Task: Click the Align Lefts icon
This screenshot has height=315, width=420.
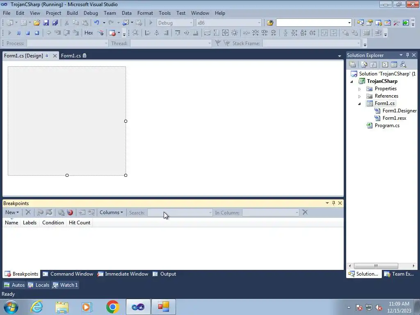Action: pyautogui.click(x=148, y=33)
